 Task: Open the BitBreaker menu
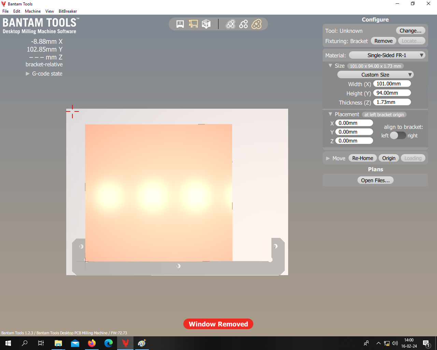pyautogui.click(x=68, y=11)
